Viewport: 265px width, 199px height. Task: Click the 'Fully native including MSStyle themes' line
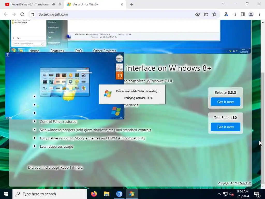pyautogui.click(x=92, y=138)
